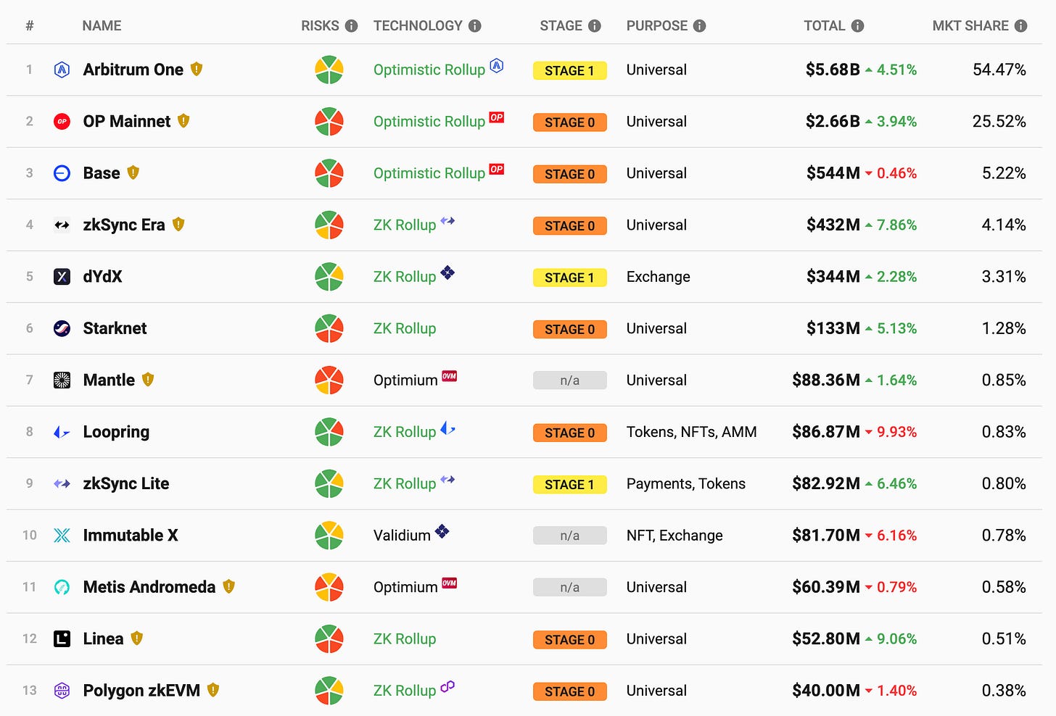Viewport: 1056px width, 716px height.
Task: Click the StarkEx badge in dYdX's technology cell
Action: click(x=447, y=272)
